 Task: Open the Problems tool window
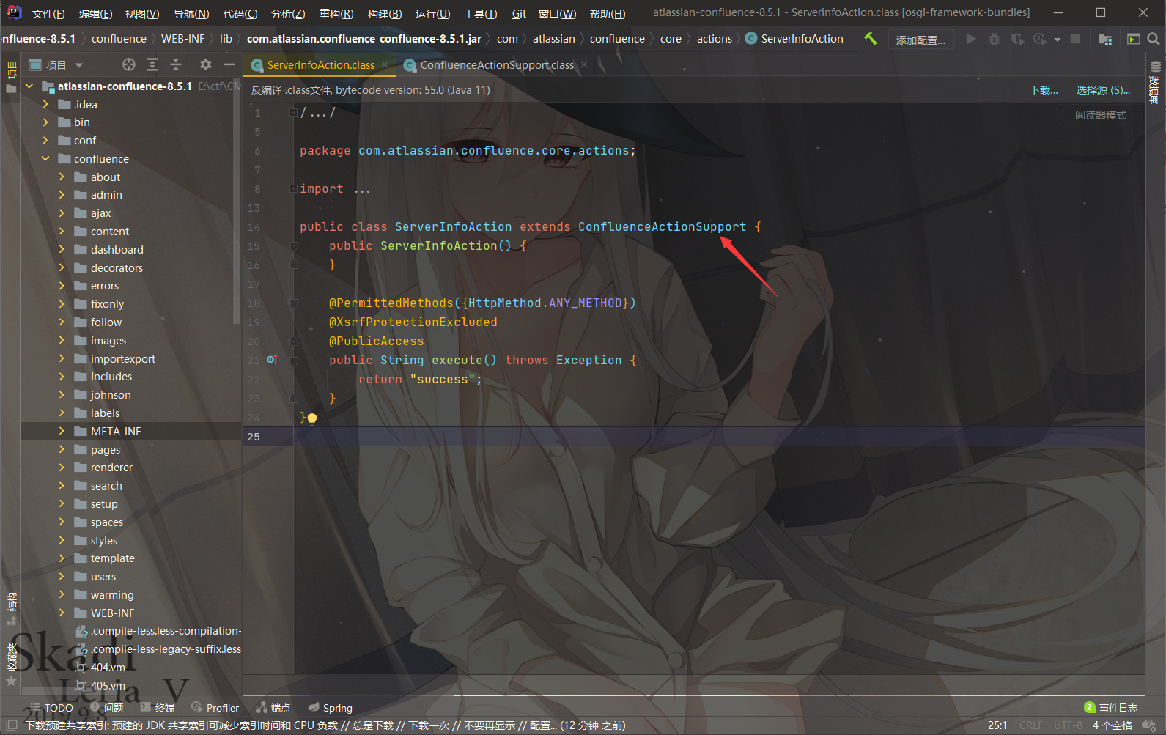point(107,708)
